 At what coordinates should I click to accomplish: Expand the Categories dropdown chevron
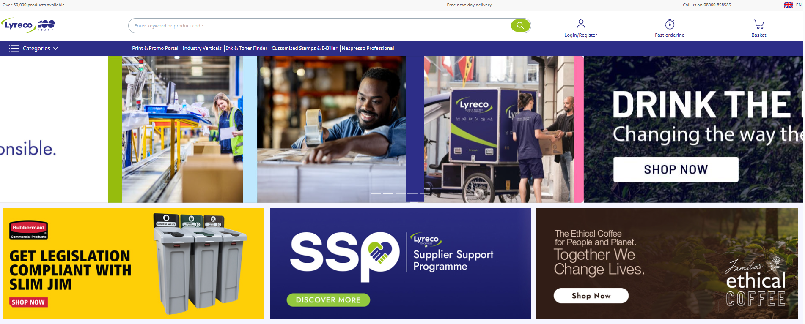[55, 48]
